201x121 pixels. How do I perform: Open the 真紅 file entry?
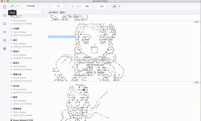(x=29, y=43)
